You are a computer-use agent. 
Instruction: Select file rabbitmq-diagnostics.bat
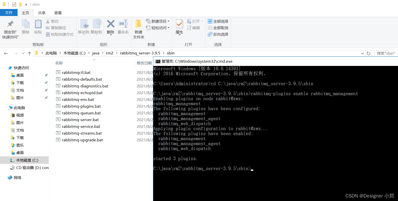point(85,86)
